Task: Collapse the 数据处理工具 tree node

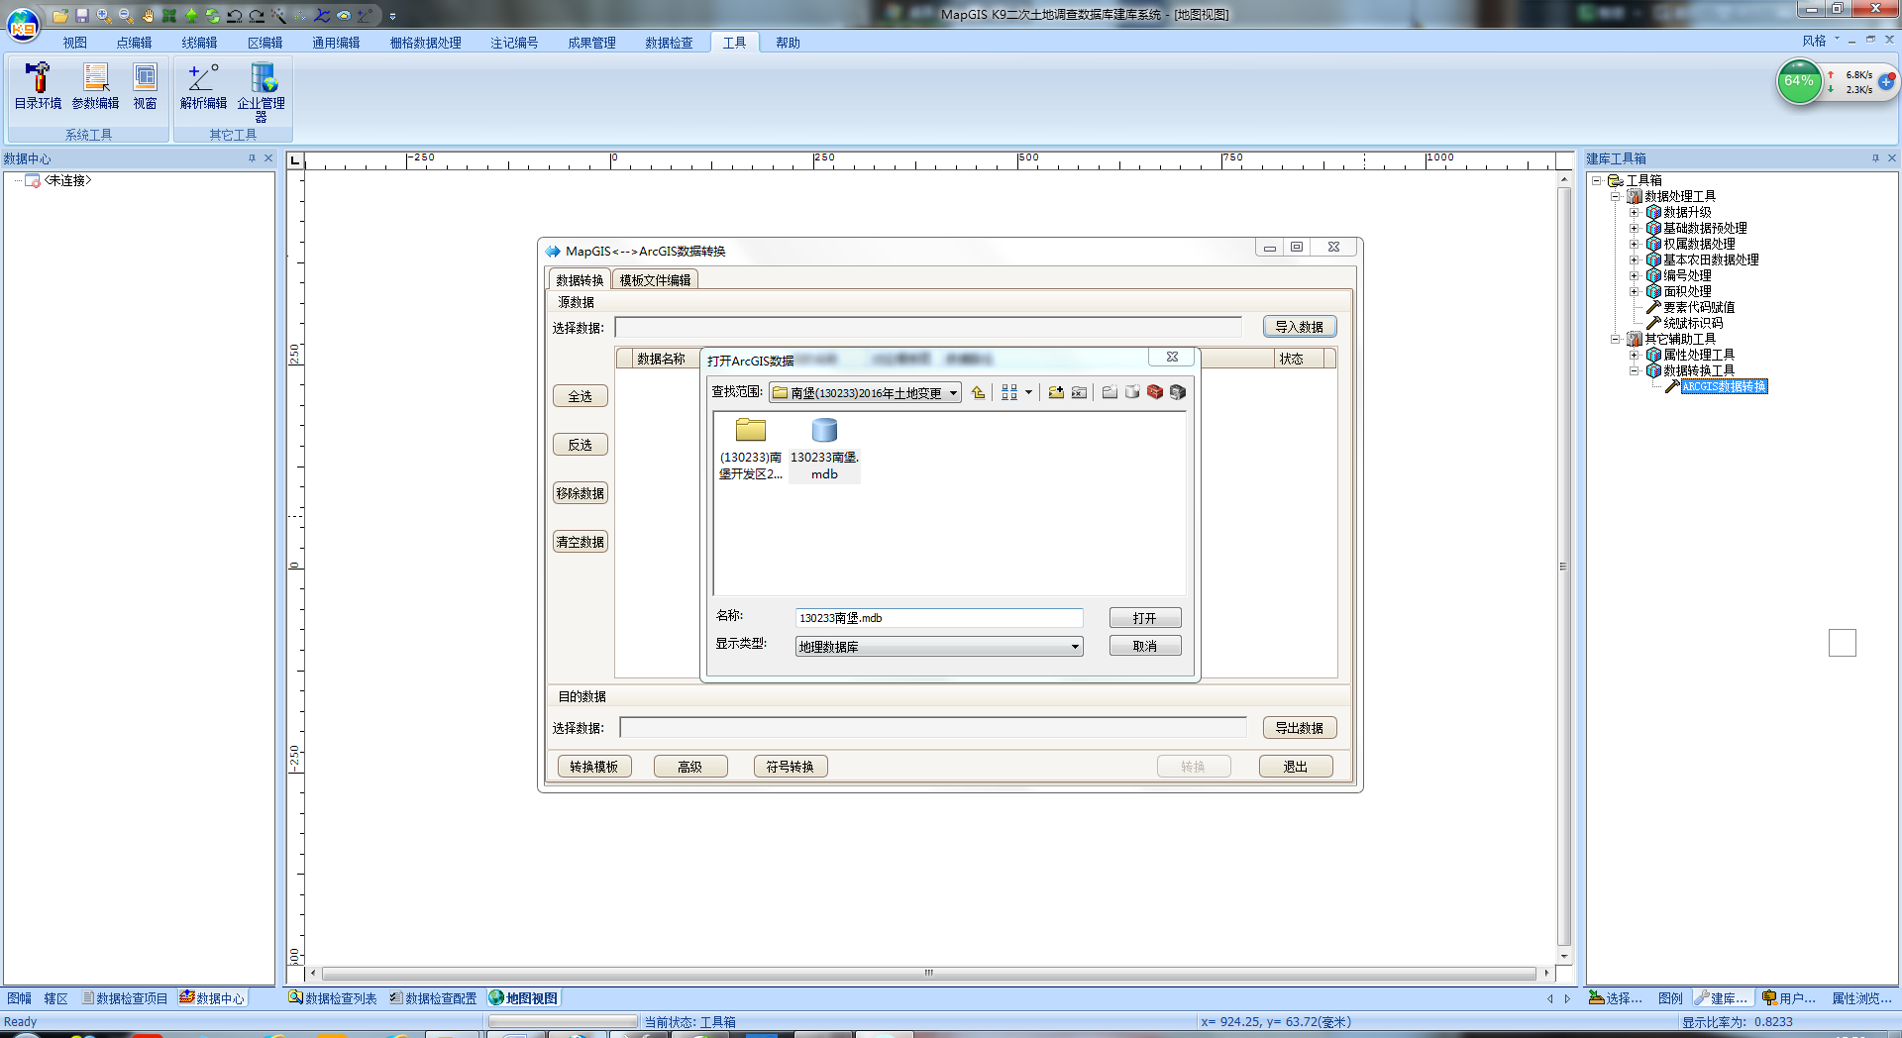Action: tap(1615, 196)
